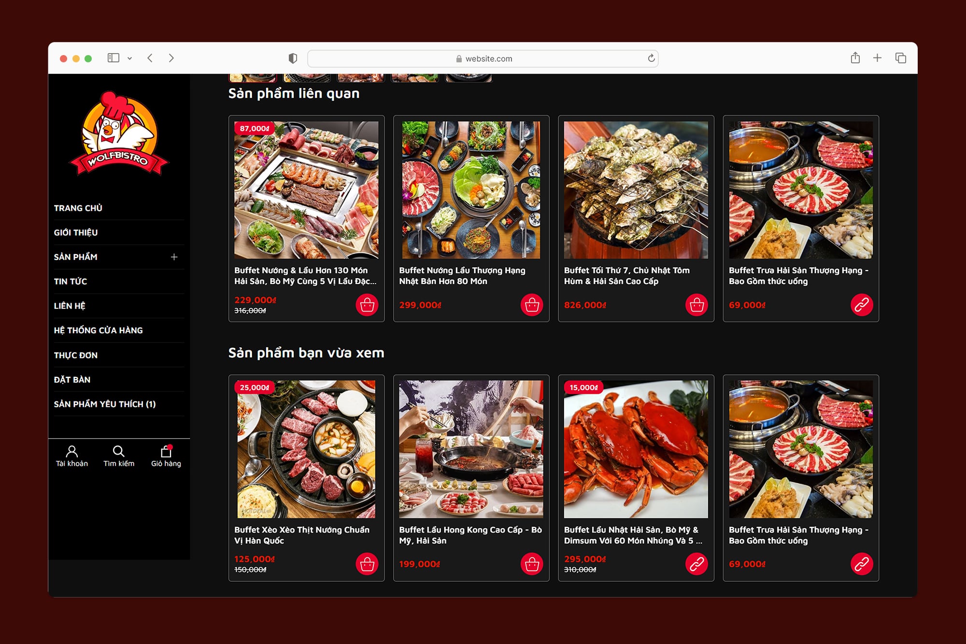Open the THỰC ĐƠN menu item
This screenshot has height=644, width=966.
tap(76, 355)
